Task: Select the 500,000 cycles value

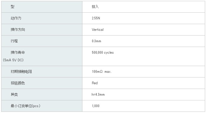Action: (x=103, y=53)
